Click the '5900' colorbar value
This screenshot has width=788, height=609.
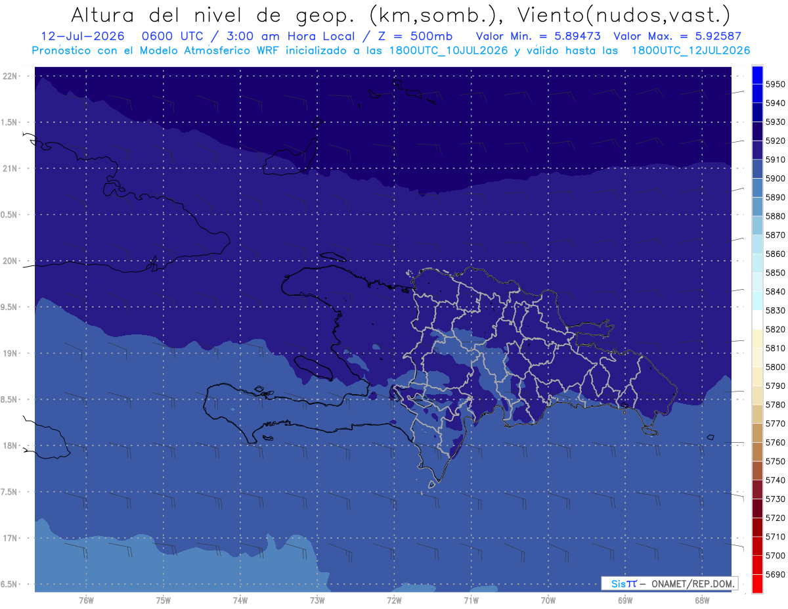pos(776,178)
